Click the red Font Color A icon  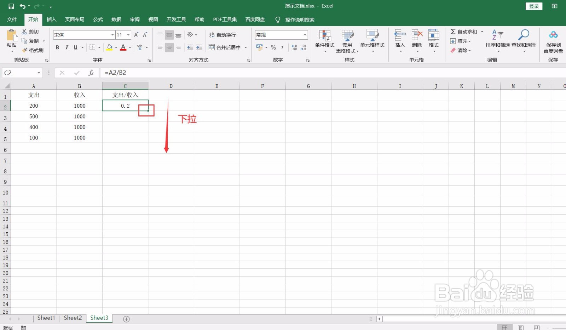pyautogui.click(x=123, y=47)
